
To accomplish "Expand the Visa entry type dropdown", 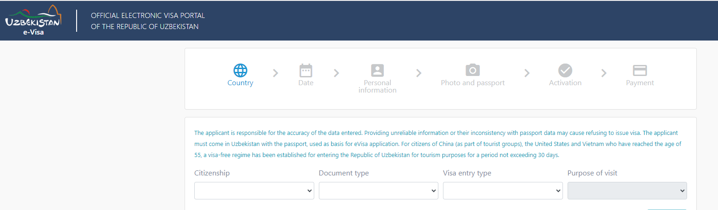I will (x=503, y=191).
